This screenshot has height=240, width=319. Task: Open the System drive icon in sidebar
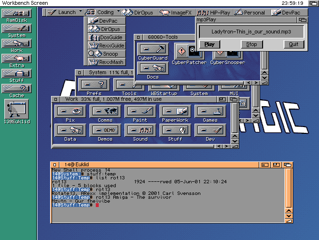pyautogui.click(x=17, y=29)
